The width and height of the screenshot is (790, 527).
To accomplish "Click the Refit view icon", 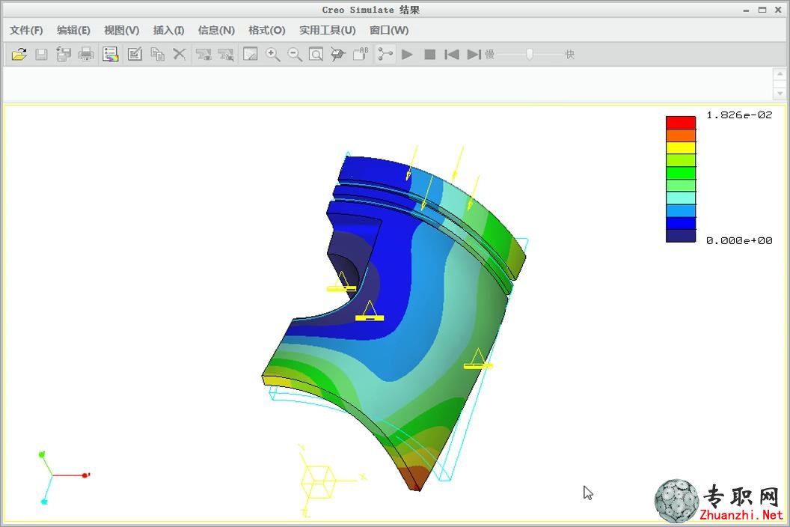I will [x=316, y=54].
